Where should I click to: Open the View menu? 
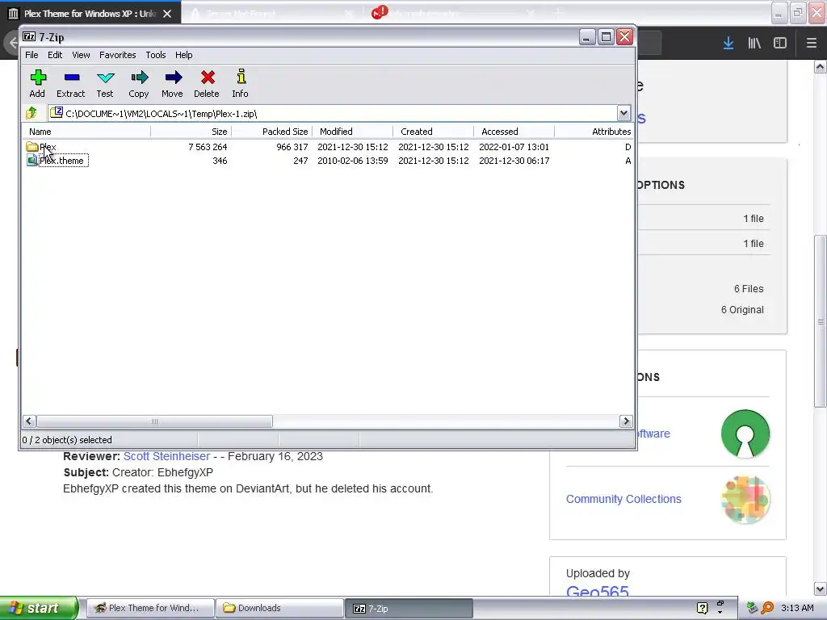pos(81,55)
